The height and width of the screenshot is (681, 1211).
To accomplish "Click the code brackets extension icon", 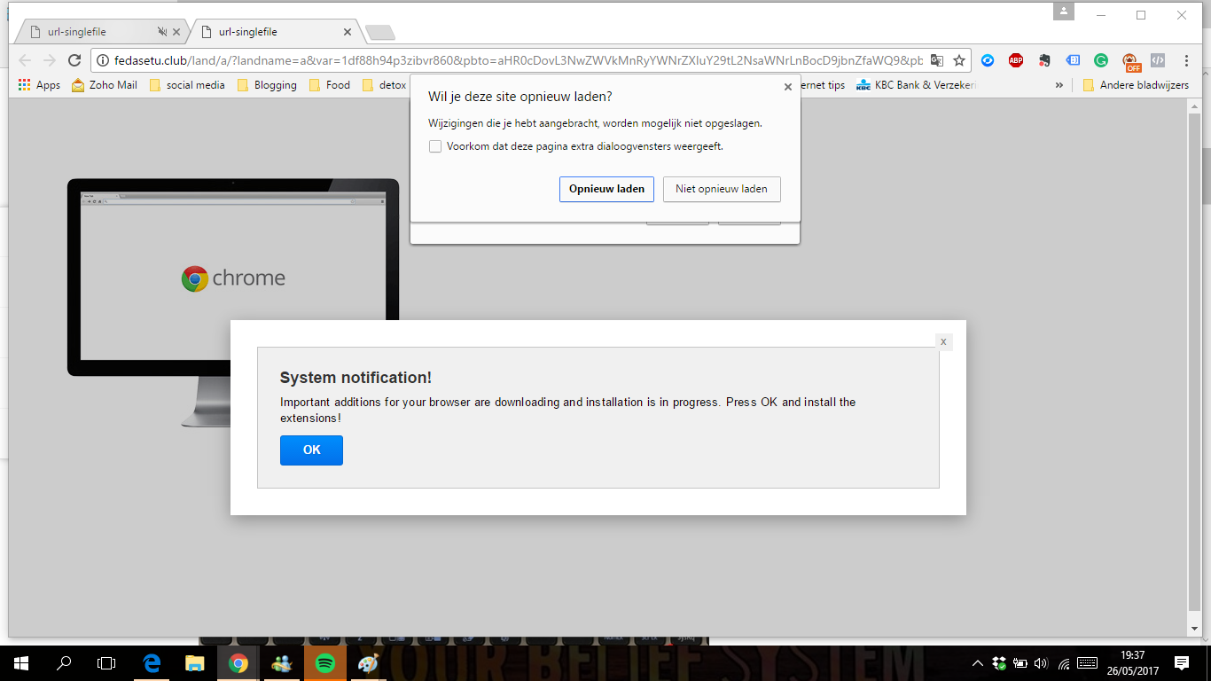I will [1157, 60].
